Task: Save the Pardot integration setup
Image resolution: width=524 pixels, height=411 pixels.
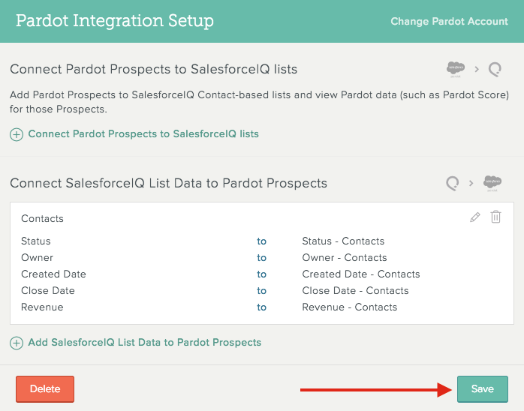Action: coord(483,389)
